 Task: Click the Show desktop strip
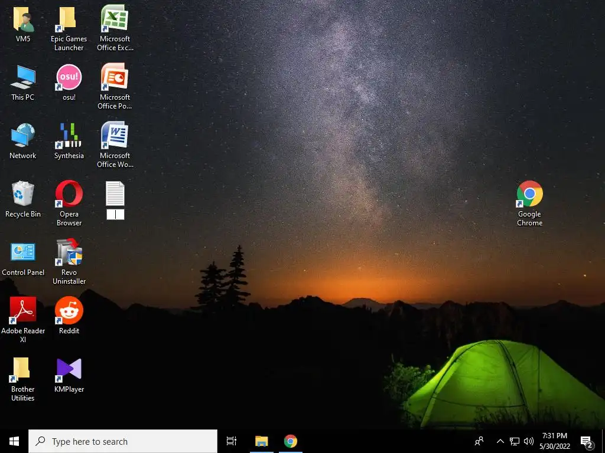coord(603,441)
